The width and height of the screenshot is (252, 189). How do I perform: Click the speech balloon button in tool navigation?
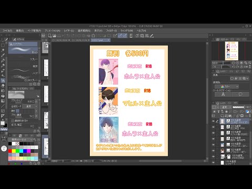pos(240,94)
